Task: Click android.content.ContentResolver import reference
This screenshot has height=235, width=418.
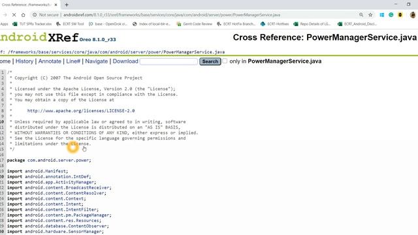Action: click(65, 193)
